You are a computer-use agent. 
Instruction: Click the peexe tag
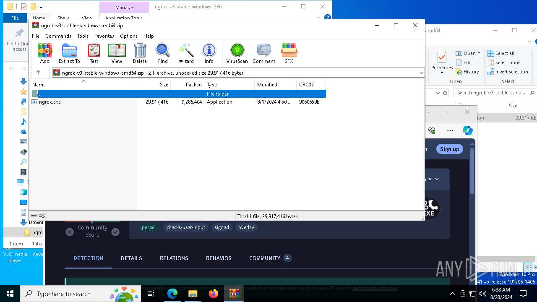[148, 227]
